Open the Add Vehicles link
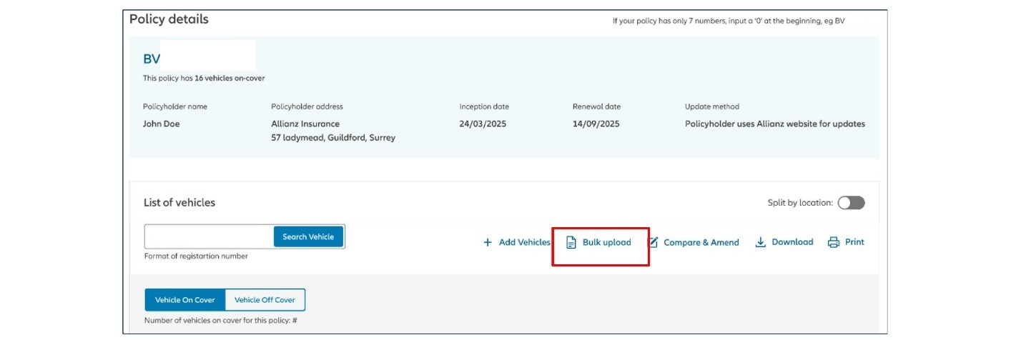1011x340 pixels. (x=524, y=242)
